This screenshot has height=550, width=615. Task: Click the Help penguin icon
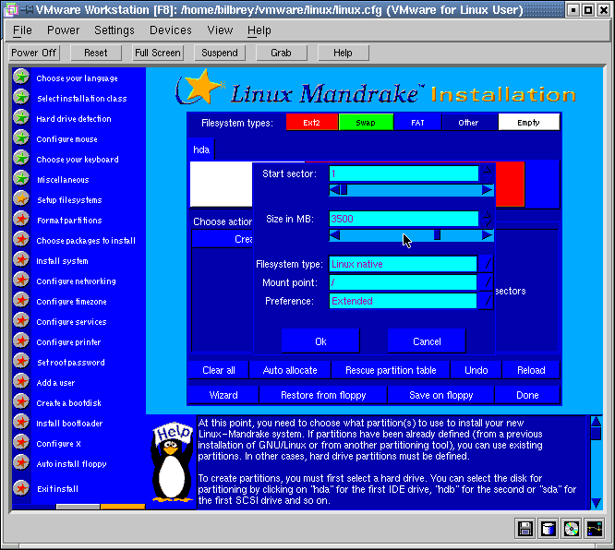(x=171, y=460)
